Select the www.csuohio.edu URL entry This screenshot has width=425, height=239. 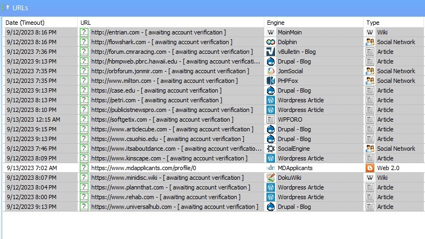(168, 139)
